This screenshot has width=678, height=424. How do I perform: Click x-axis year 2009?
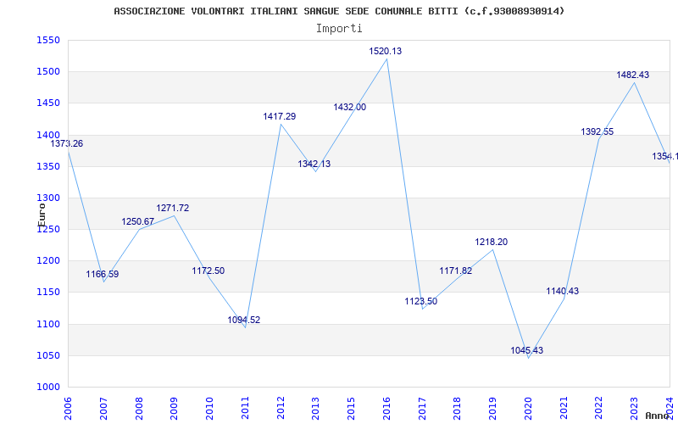tap(175, 409)
